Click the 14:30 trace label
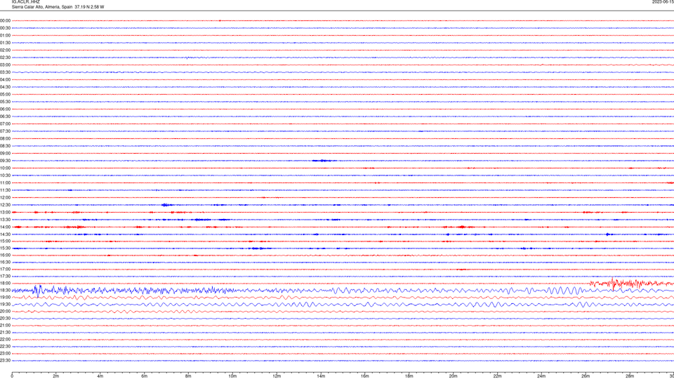The width and height of the screenshot is (674, 379). [5, 234]
